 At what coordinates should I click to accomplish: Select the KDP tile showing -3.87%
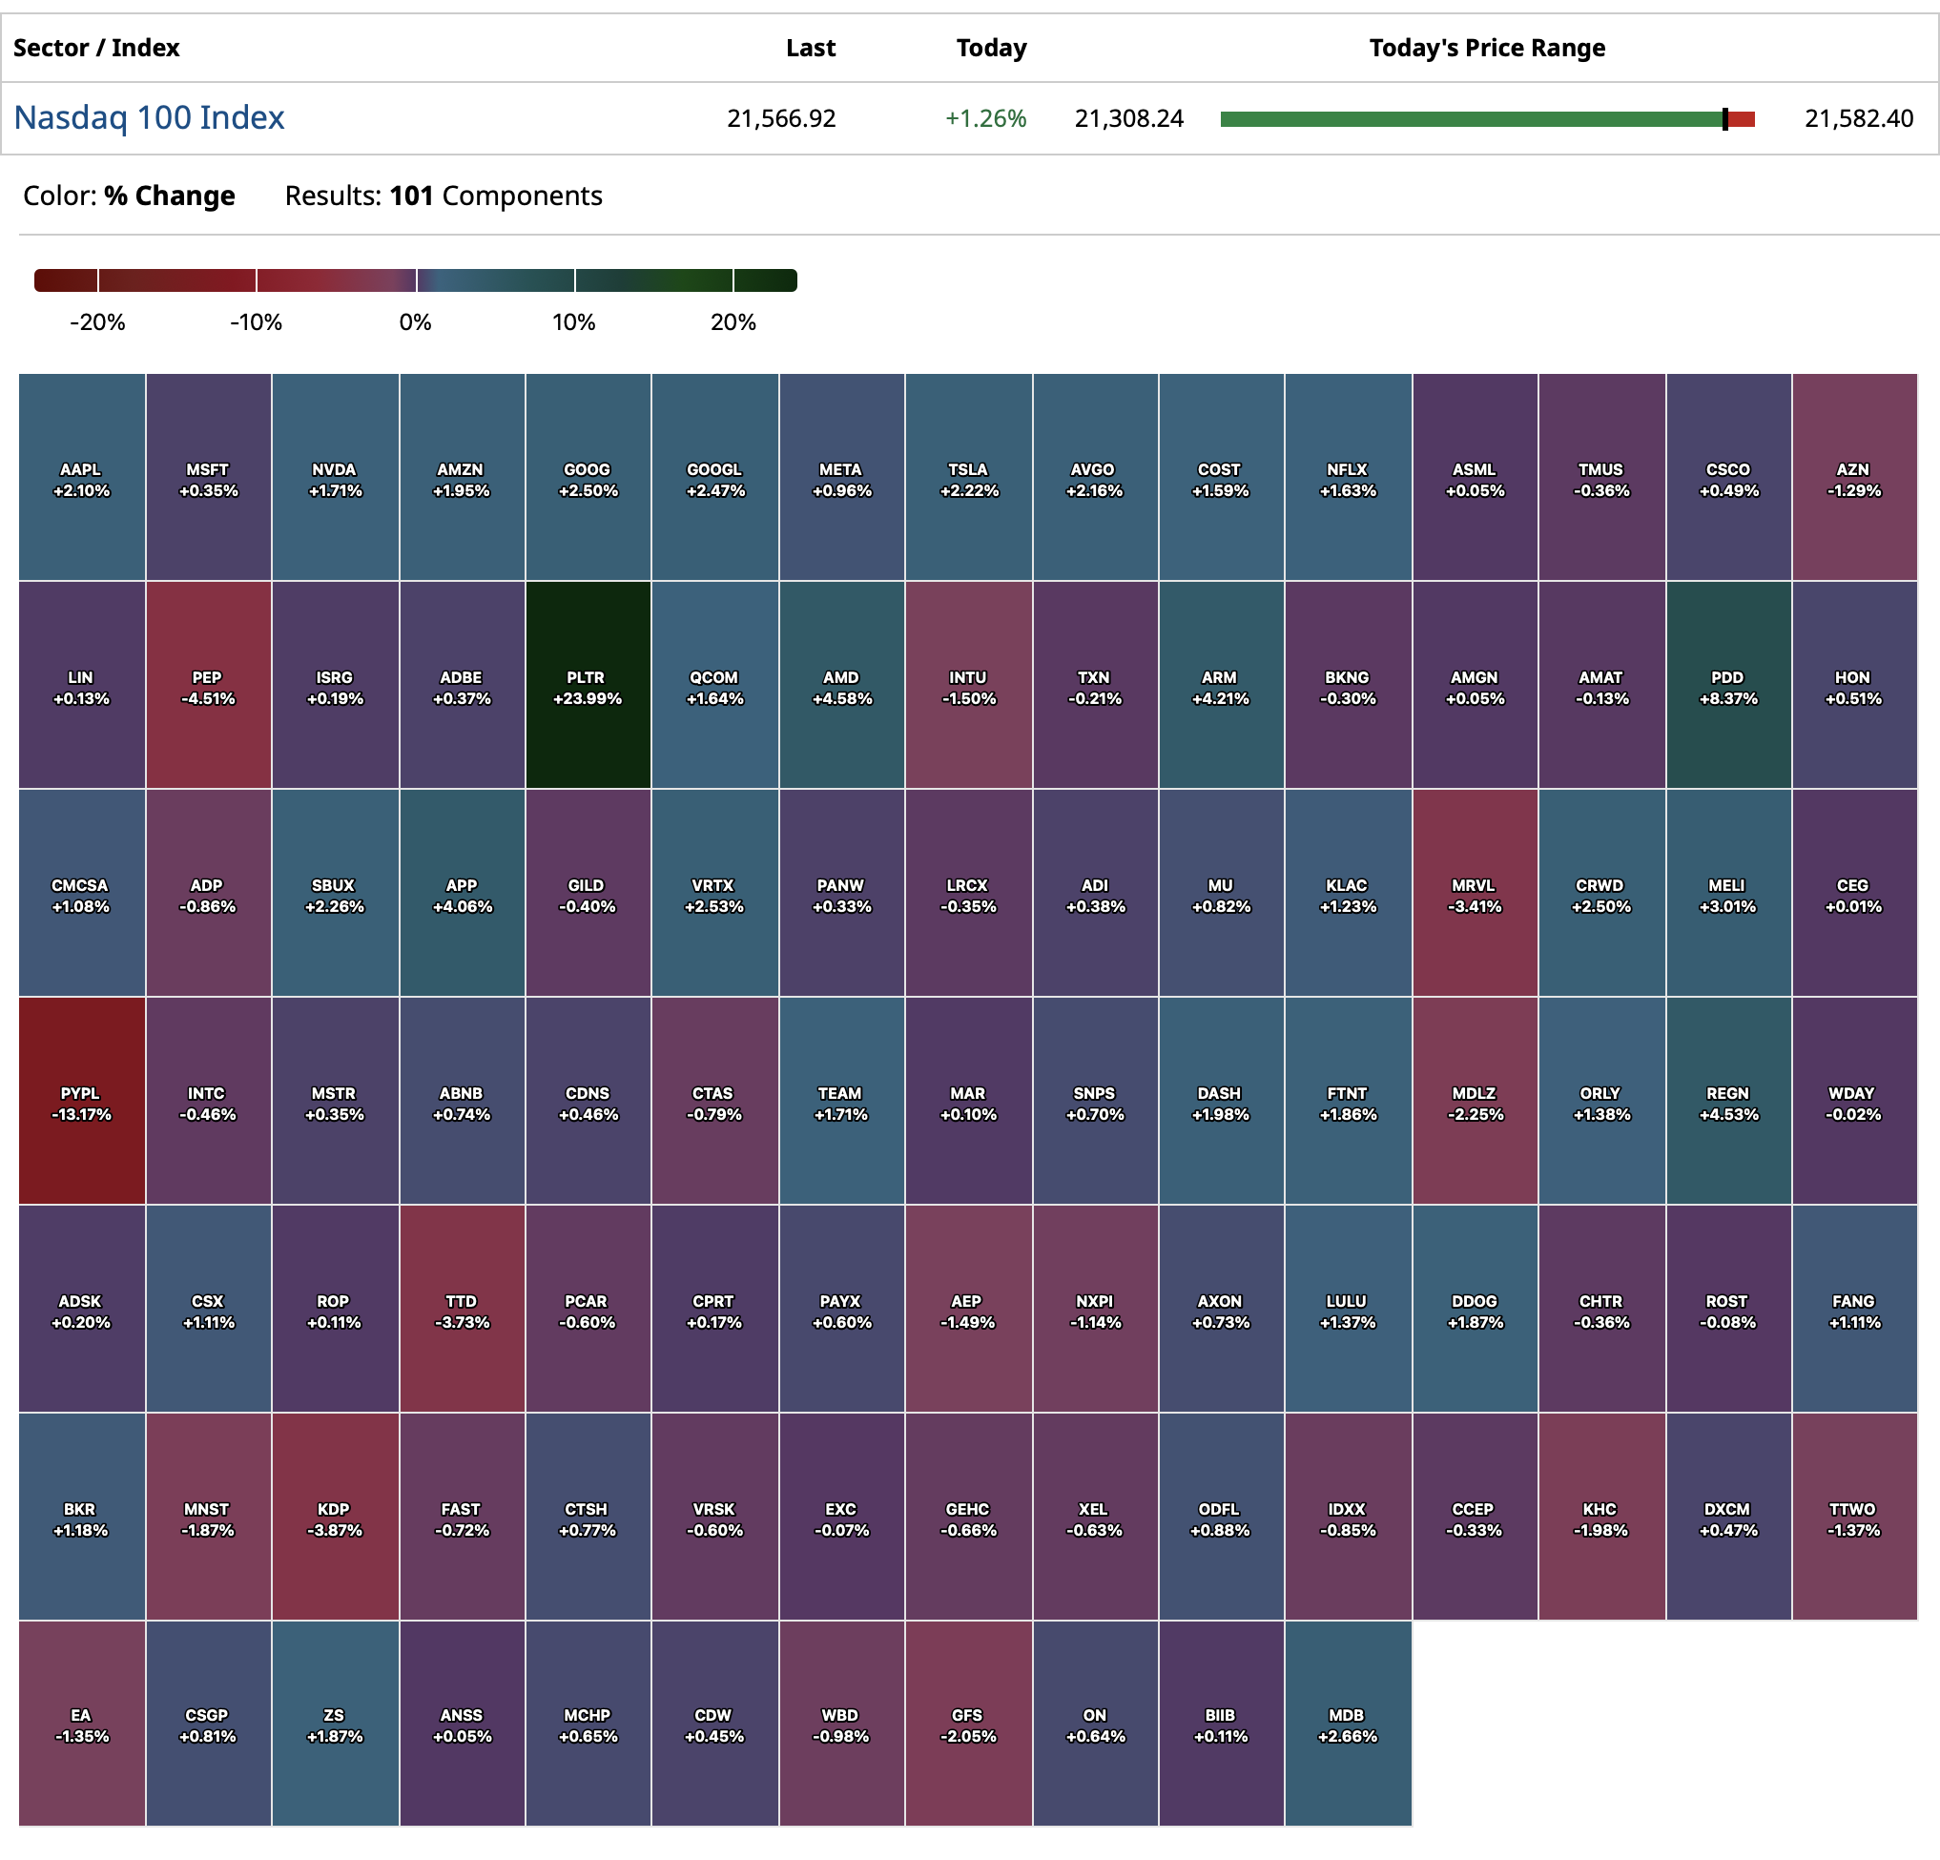[x=335, y=1517]
